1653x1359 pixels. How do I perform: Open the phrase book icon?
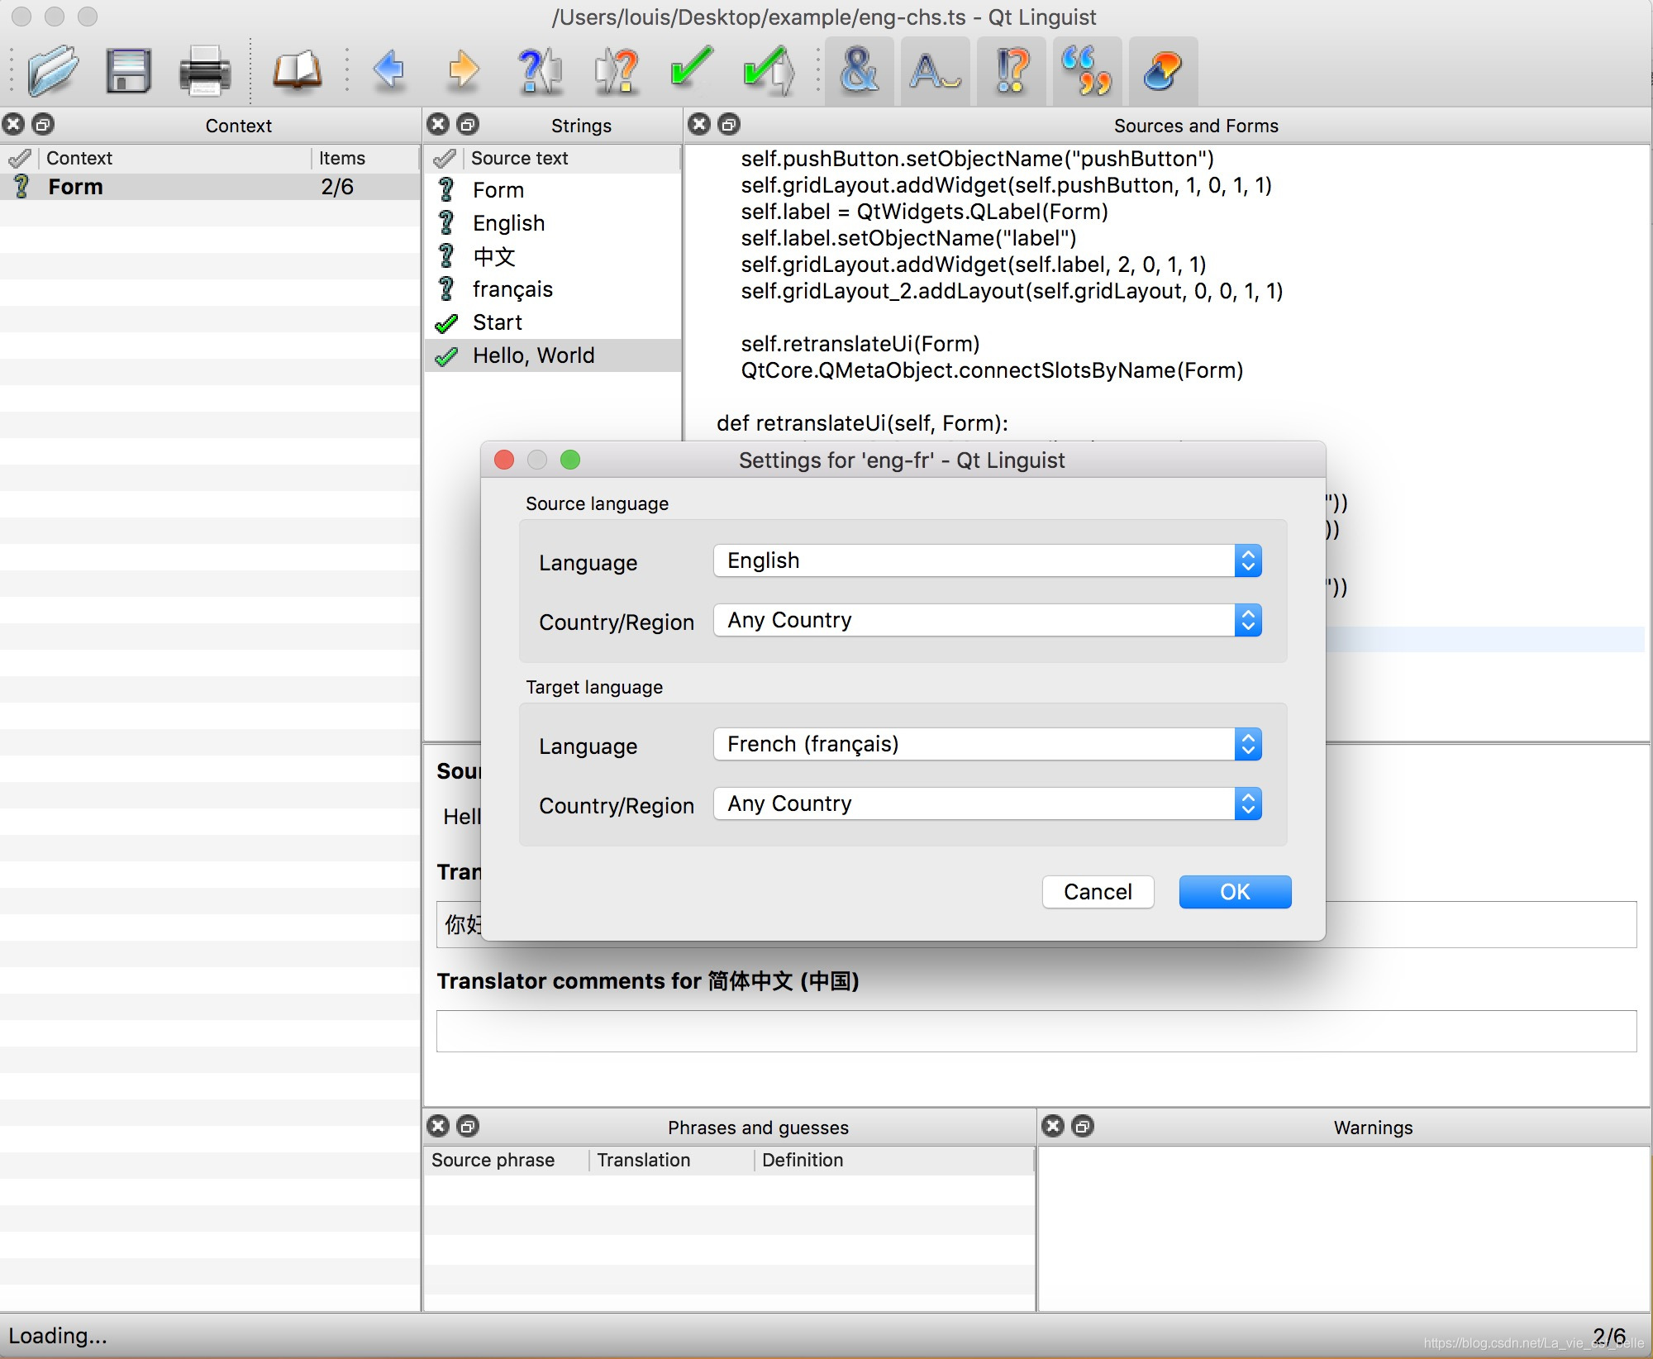(297, 71)
